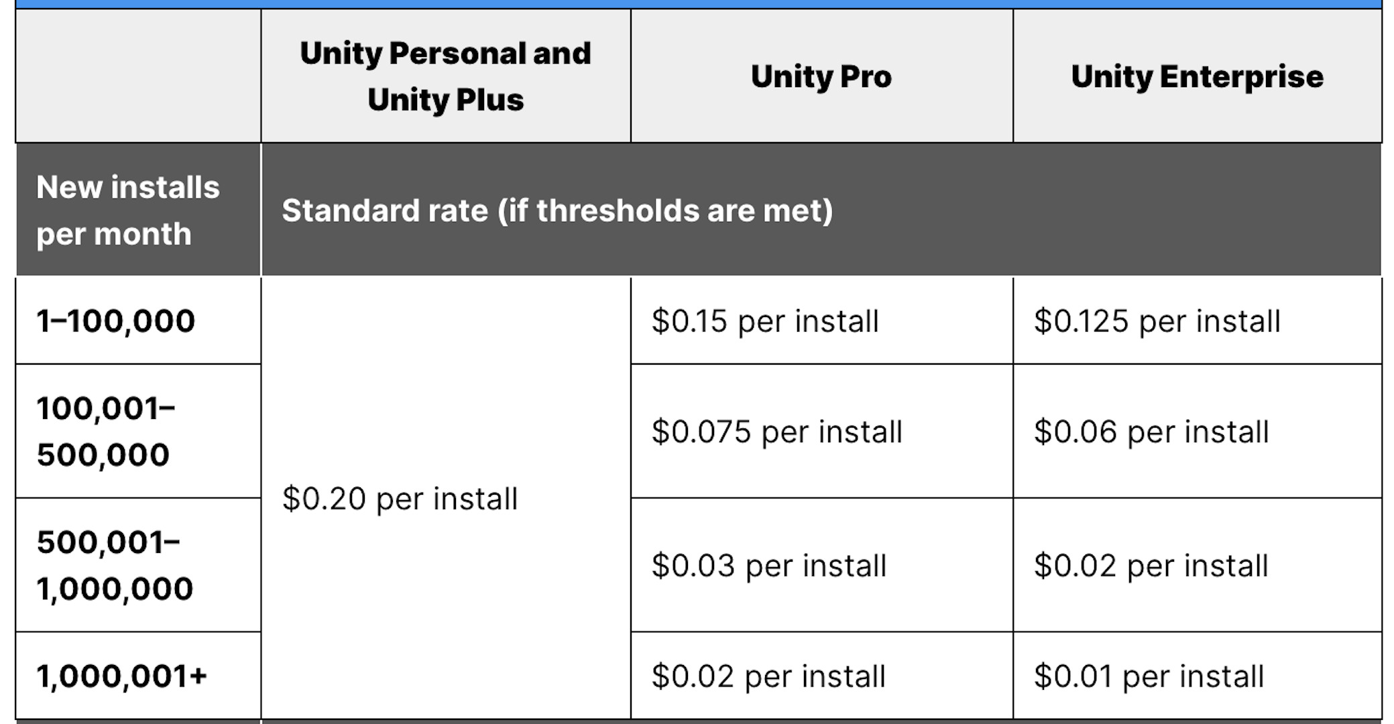Click the blue bar above the table

click(699, 4)
